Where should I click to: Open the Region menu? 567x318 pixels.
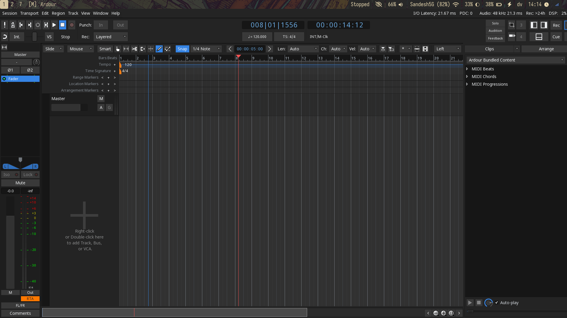click(x=58, y=13)
